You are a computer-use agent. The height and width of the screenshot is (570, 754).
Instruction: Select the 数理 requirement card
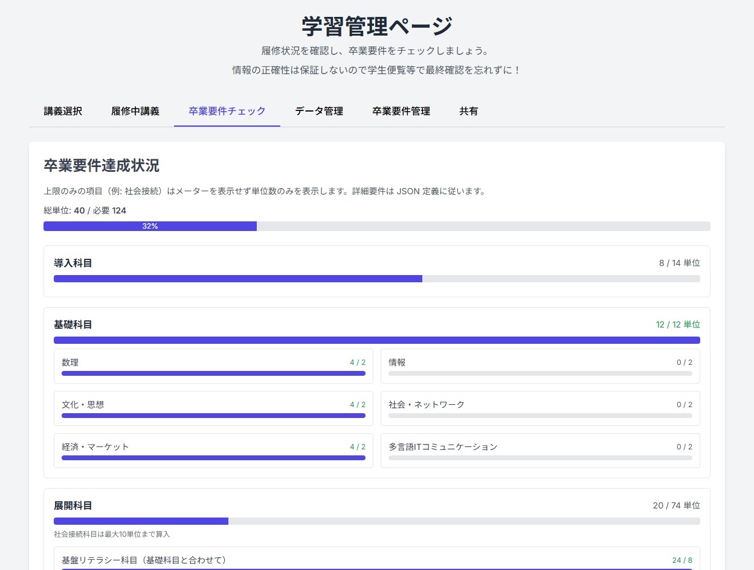[x=213, y=366]
